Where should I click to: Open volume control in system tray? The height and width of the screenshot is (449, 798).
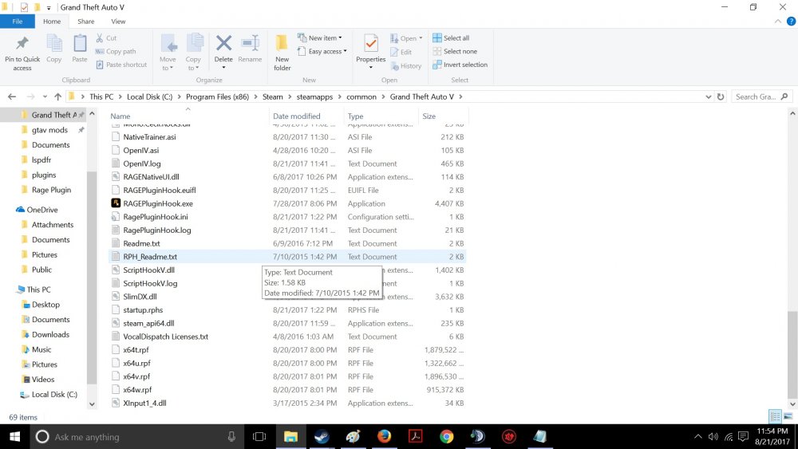[713, 437]
